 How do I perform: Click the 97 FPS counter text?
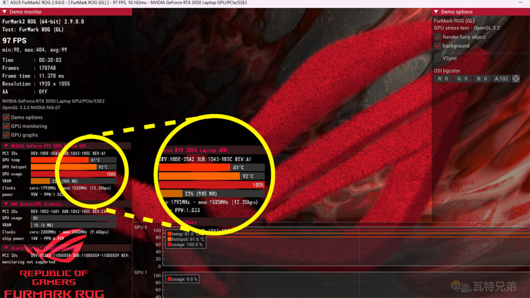(14, 40)
